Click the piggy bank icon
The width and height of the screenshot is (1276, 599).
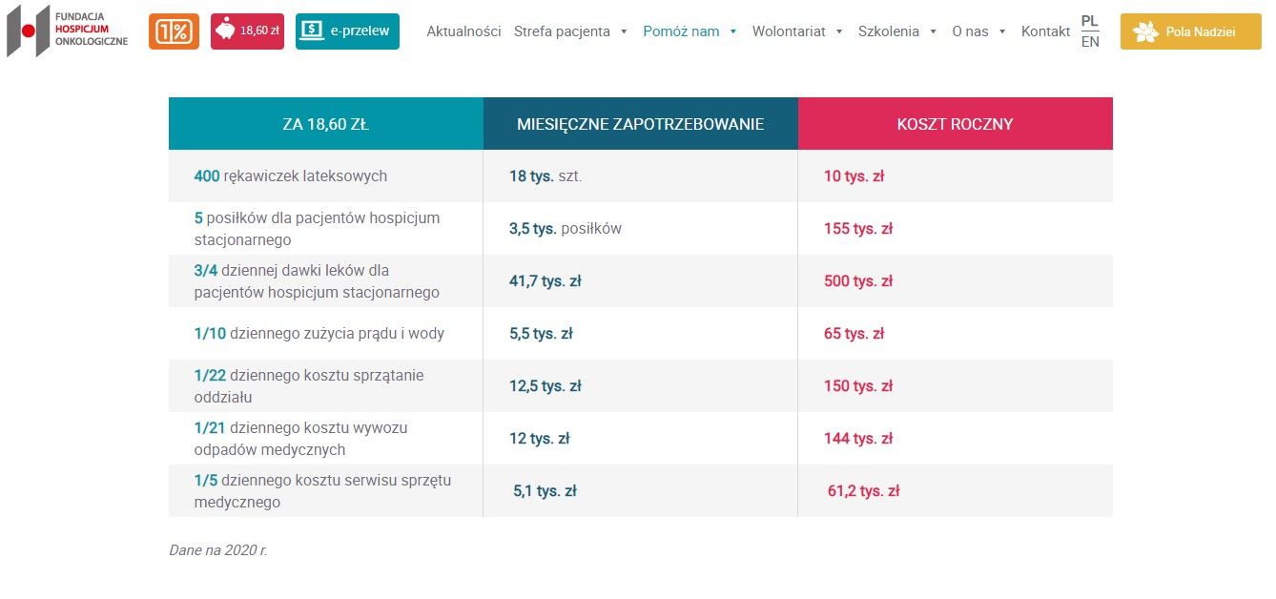pos(225,31)
